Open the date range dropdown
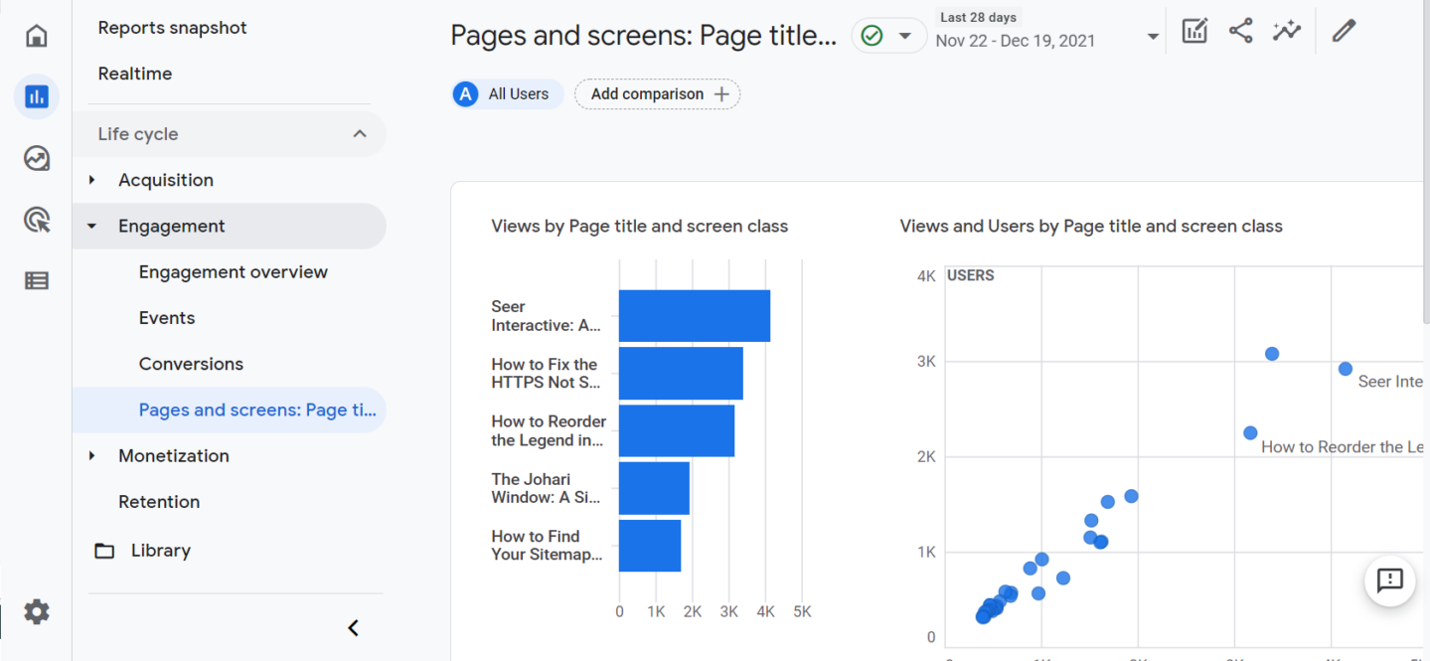Screen dimensions: 1430x661 click(x=1153, y=37)
